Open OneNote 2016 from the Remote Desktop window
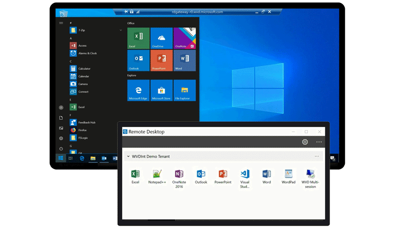 179,179
